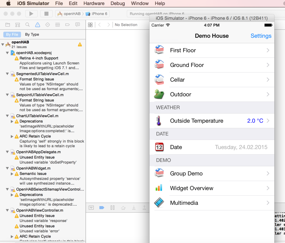Image resolution: width=285 pixels, height=243 pixels.
Task: Open the Ground Floor row
Action: click(212, 65)
